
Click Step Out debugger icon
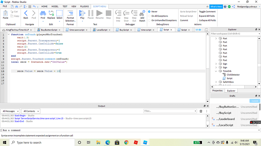tap(134, 13)
